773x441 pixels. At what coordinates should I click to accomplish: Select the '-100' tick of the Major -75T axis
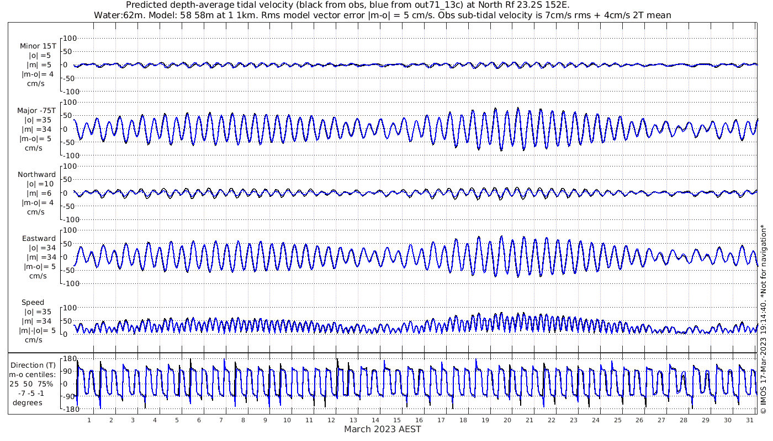coord(72,155)
